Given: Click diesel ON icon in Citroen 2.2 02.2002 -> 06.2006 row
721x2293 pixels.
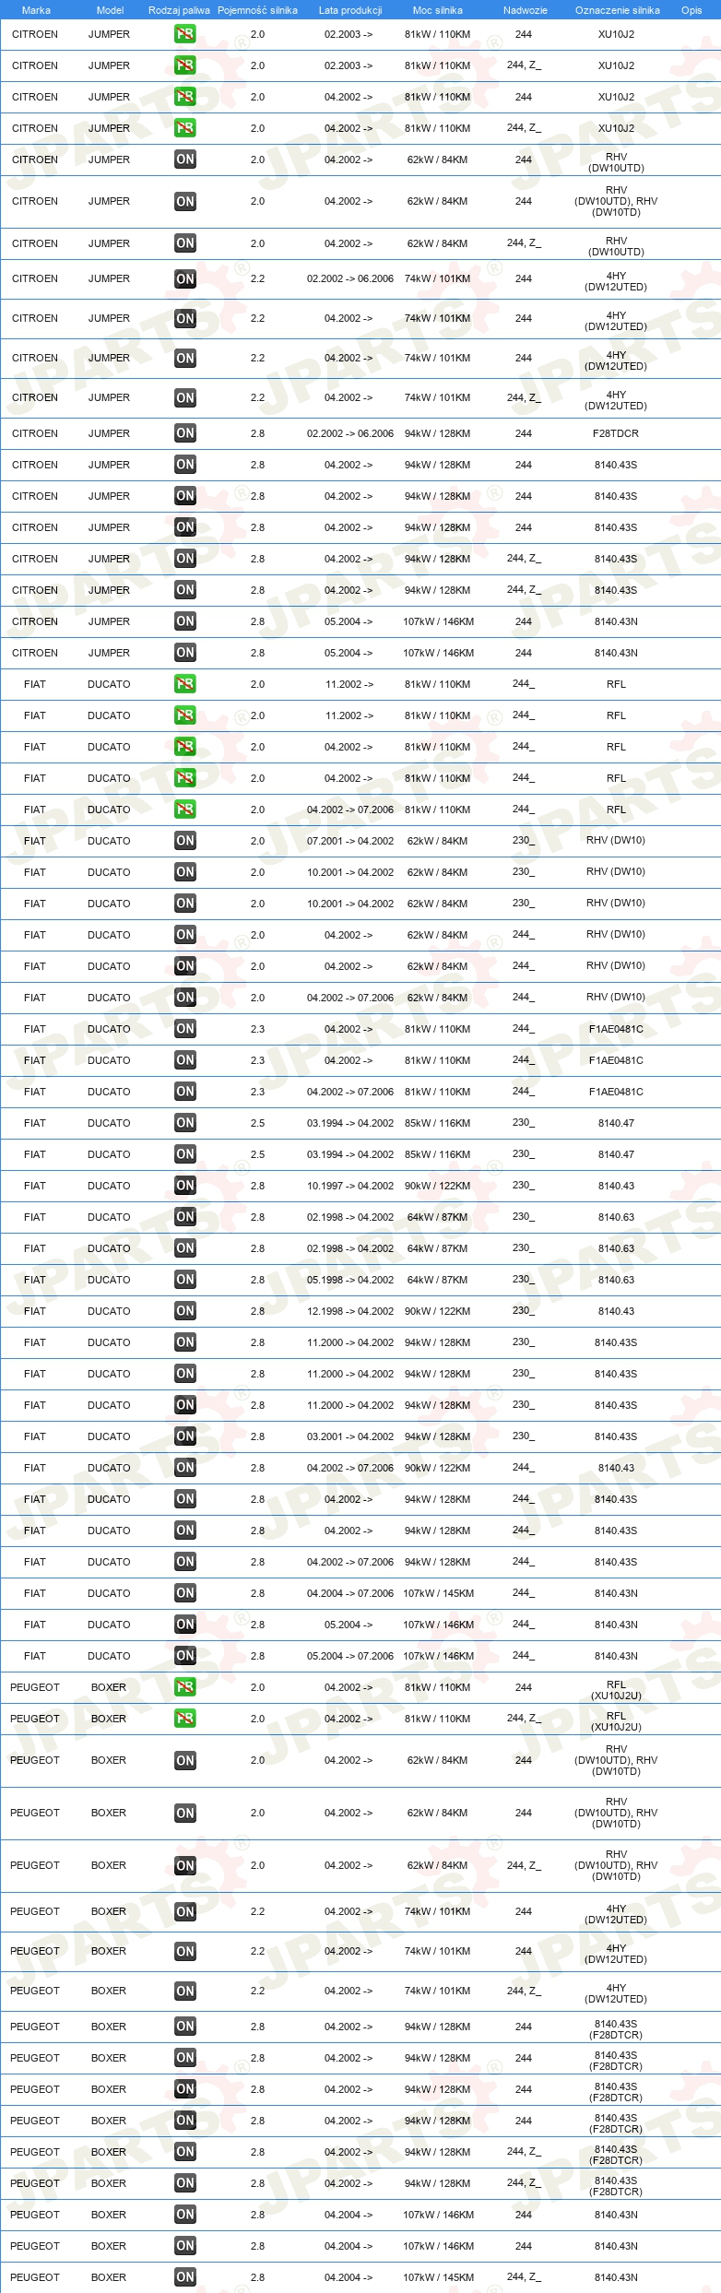Looking at the screenshot, I should tap(185, 278).
